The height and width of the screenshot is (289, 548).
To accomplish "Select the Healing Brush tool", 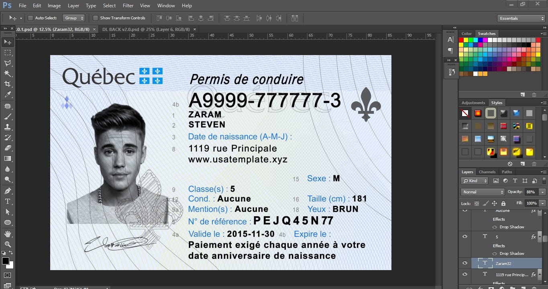I will click(8, 106).
